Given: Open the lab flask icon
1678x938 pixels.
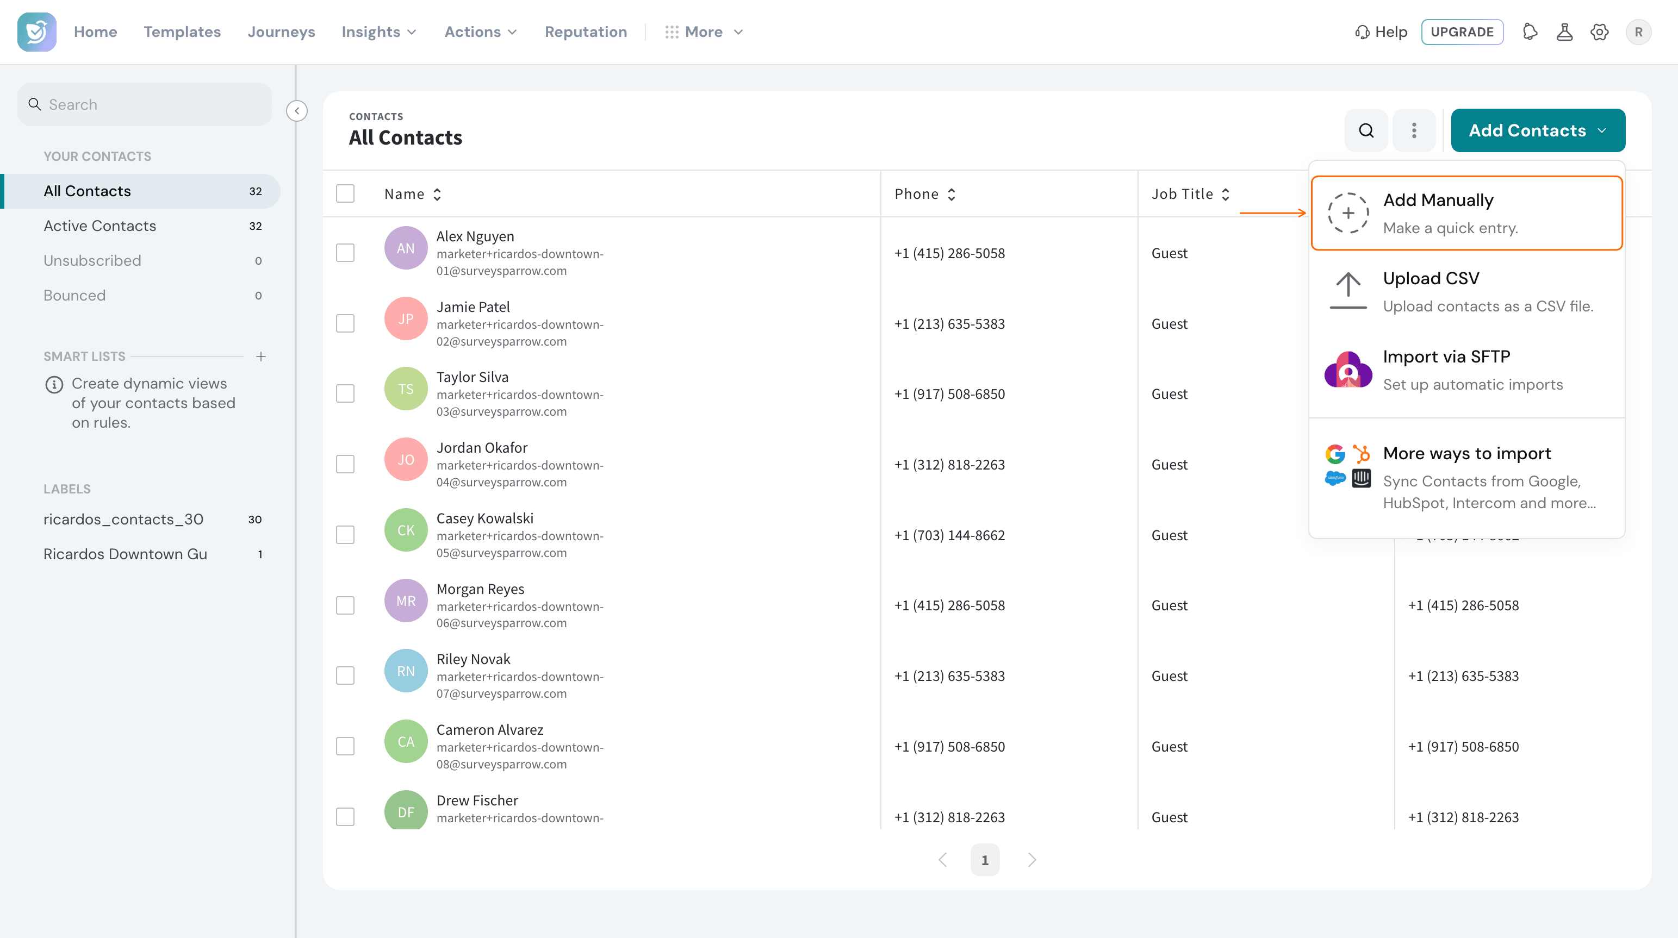Looking at the screenshot, I should pyautogui.click(x=1565, y=32).
